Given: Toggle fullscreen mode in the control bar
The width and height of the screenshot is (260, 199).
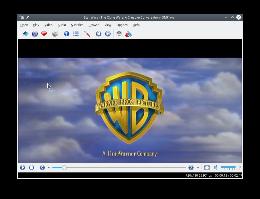Looking at the screenshot, I should pyautogui.click(x=207, y=168).
